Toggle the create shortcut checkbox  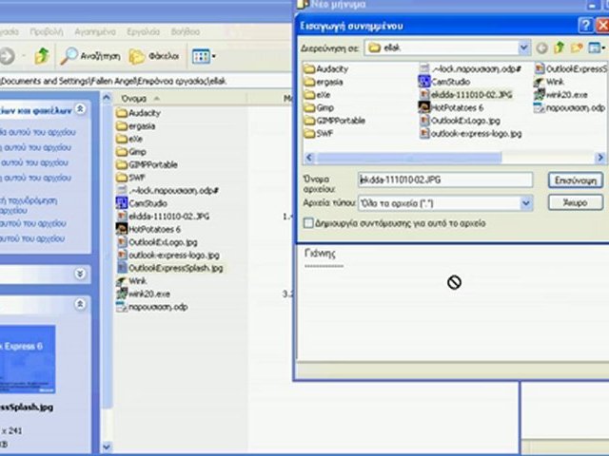(x=308, y=223)
